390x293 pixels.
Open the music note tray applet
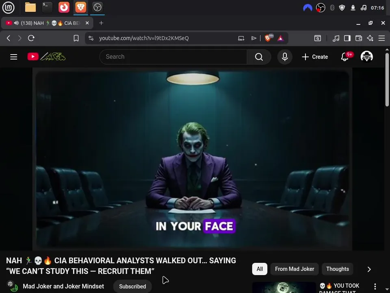(x=363, y=8)
